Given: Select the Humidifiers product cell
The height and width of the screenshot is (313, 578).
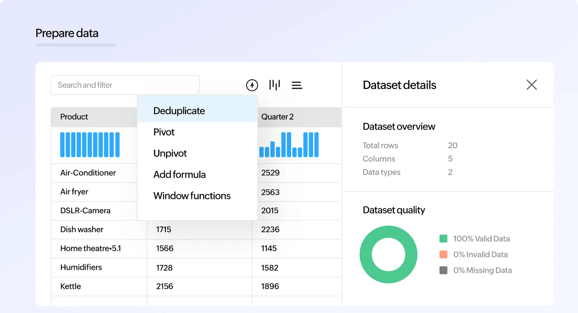Looking at the screenshot, I should [x=99, y=268].
